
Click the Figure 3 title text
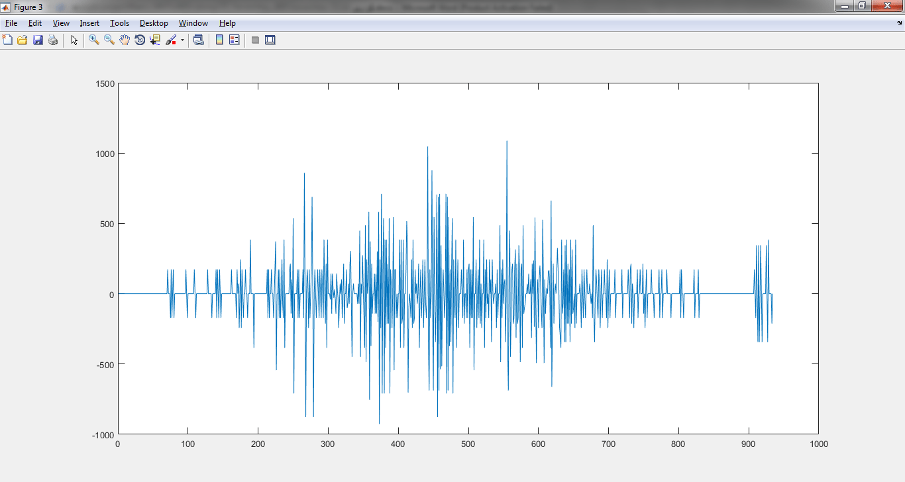[28, 7]
